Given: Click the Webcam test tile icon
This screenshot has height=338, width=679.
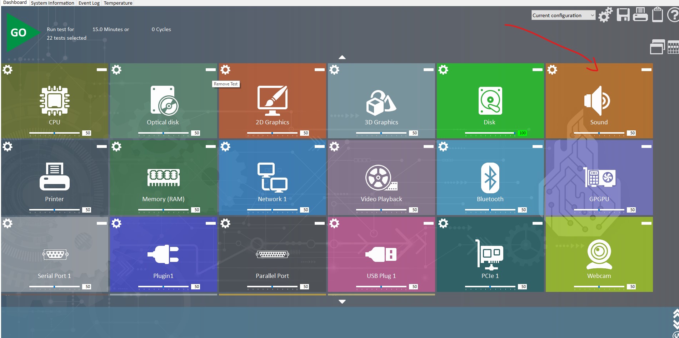Looking at the screenshot, I should (599, 254).
